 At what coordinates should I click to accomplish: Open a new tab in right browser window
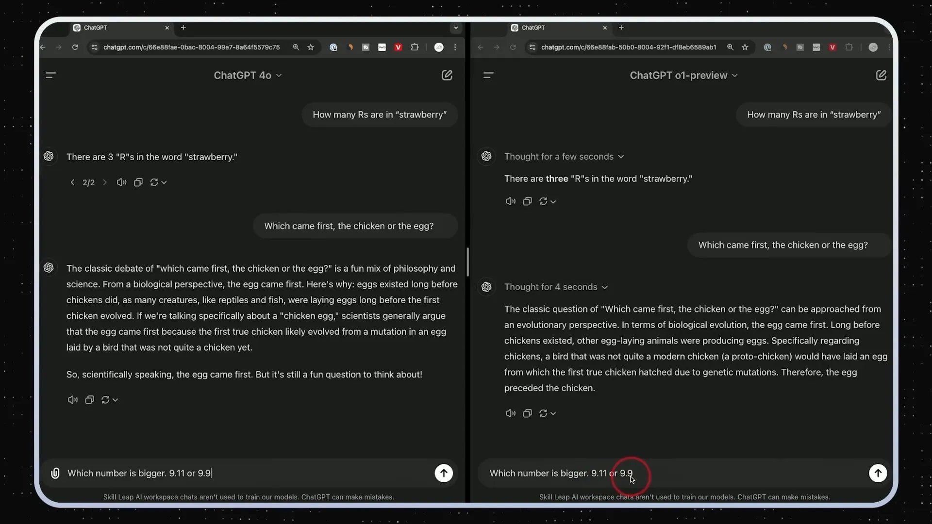[x=621, y=28]
